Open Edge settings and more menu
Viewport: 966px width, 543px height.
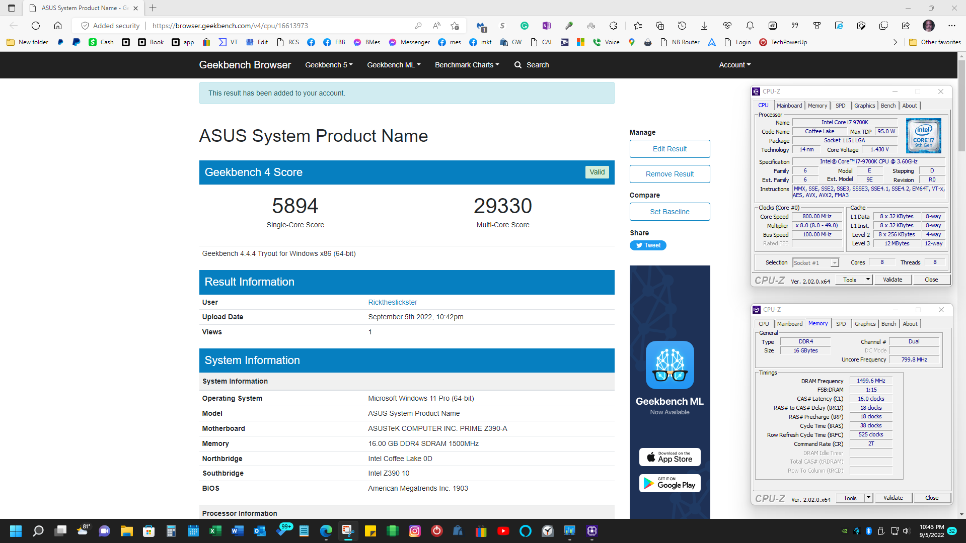tap(951, 26)
